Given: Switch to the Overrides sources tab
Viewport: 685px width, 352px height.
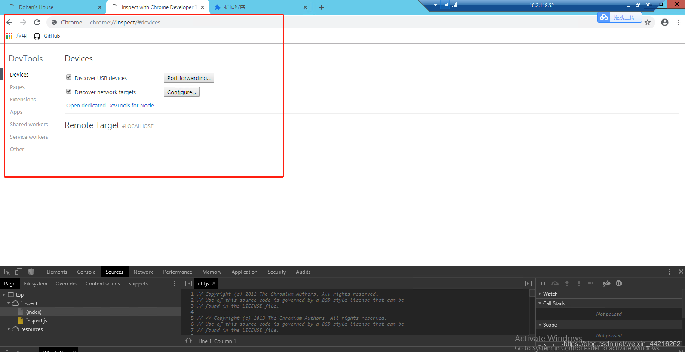Looking at the screenshot, I should [67, 284].
